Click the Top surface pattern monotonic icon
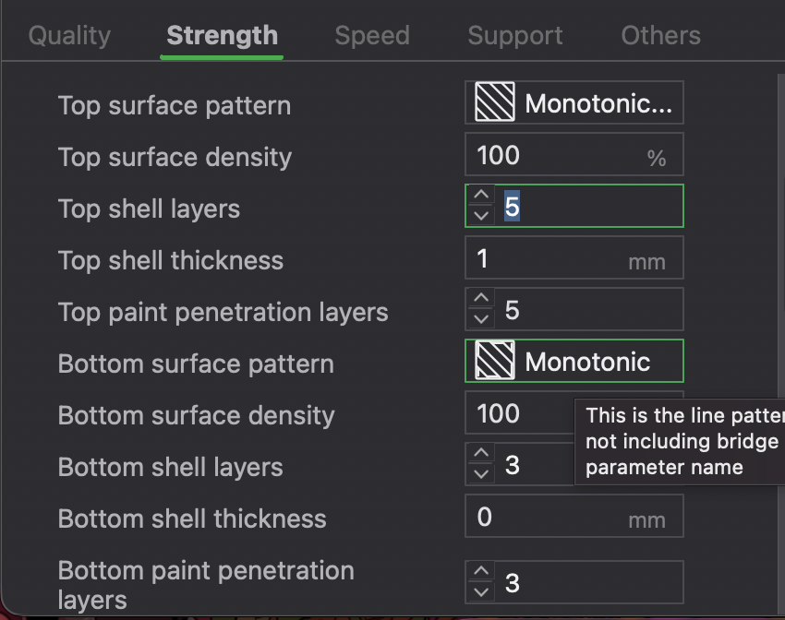This screenshot has width=785, height=620. click(x=494, y=102)
